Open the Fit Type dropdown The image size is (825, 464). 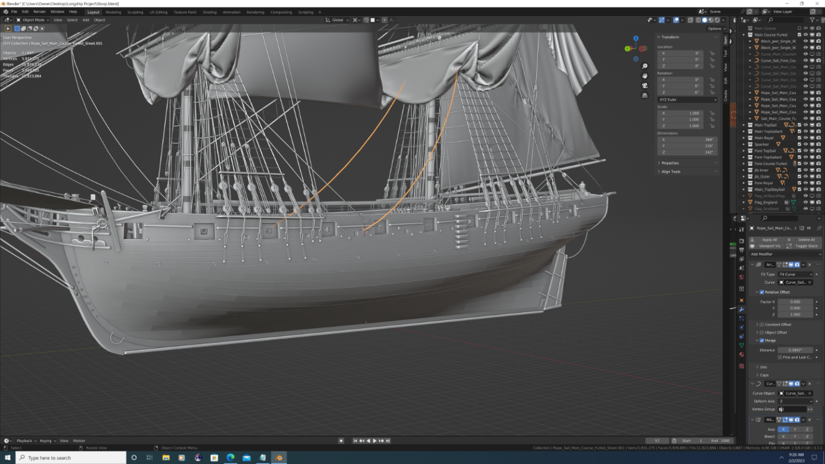(x=796, y=274)
